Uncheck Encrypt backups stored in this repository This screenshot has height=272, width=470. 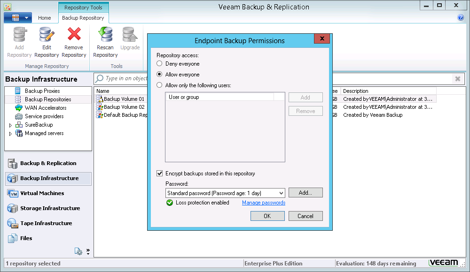click(x=160, y=174)
